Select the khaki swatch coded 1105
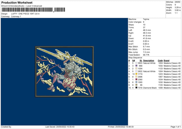Screen dimensions: 182x129 136,85
